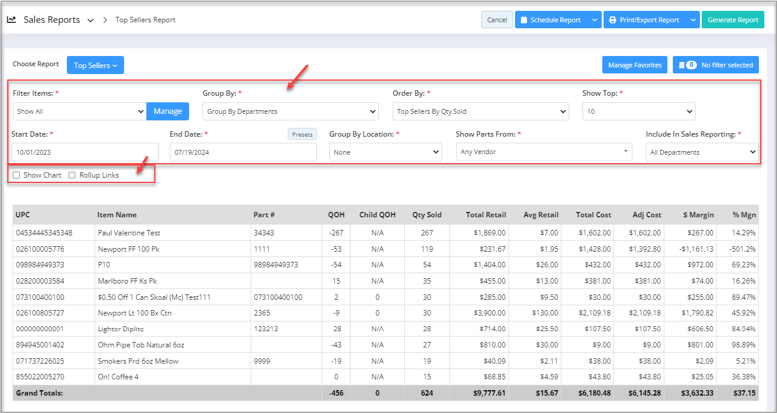The width and height of the screenshot is (777, 413).
Task: Click the End Date field
Action: tap(243, 152)
